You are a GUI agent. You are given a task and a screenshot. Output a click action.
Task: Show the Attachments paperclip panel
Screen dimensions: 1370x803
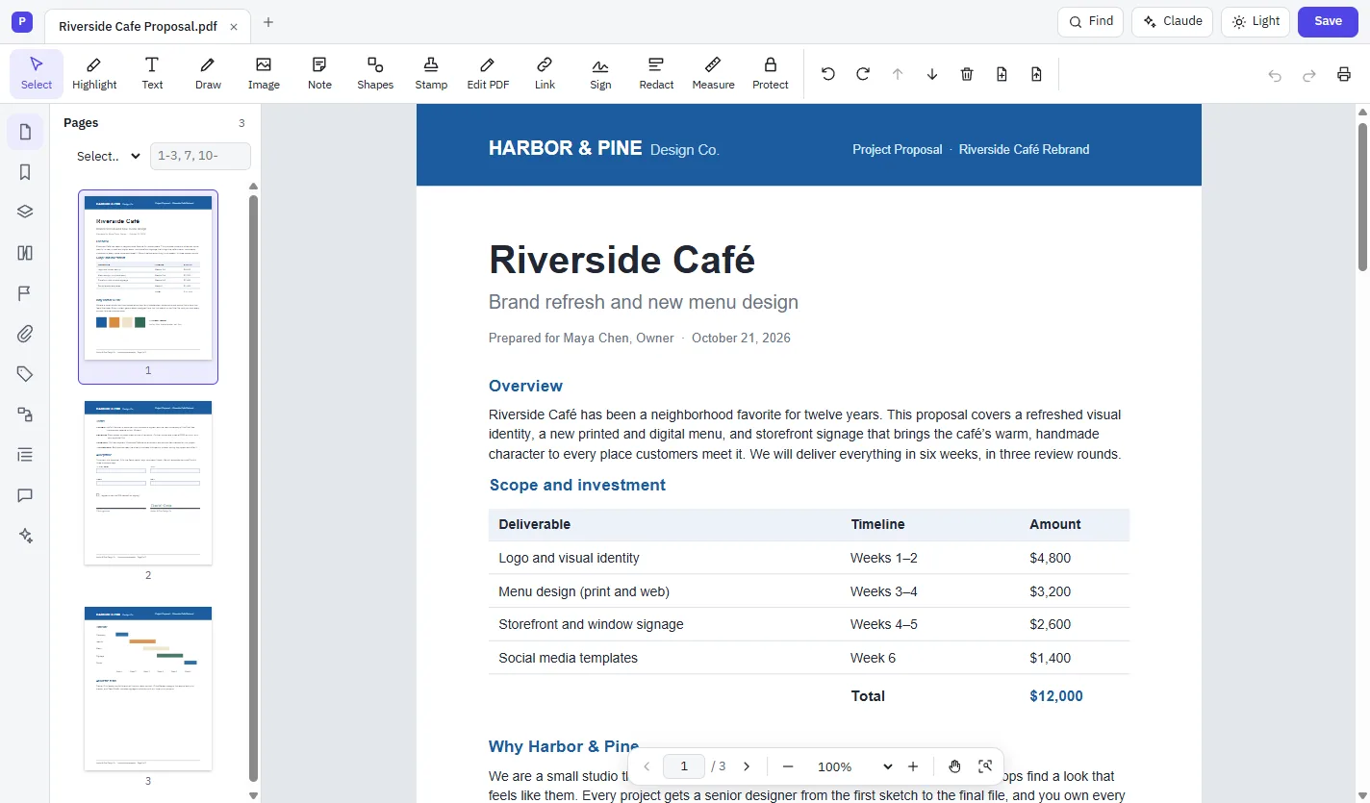25,334
